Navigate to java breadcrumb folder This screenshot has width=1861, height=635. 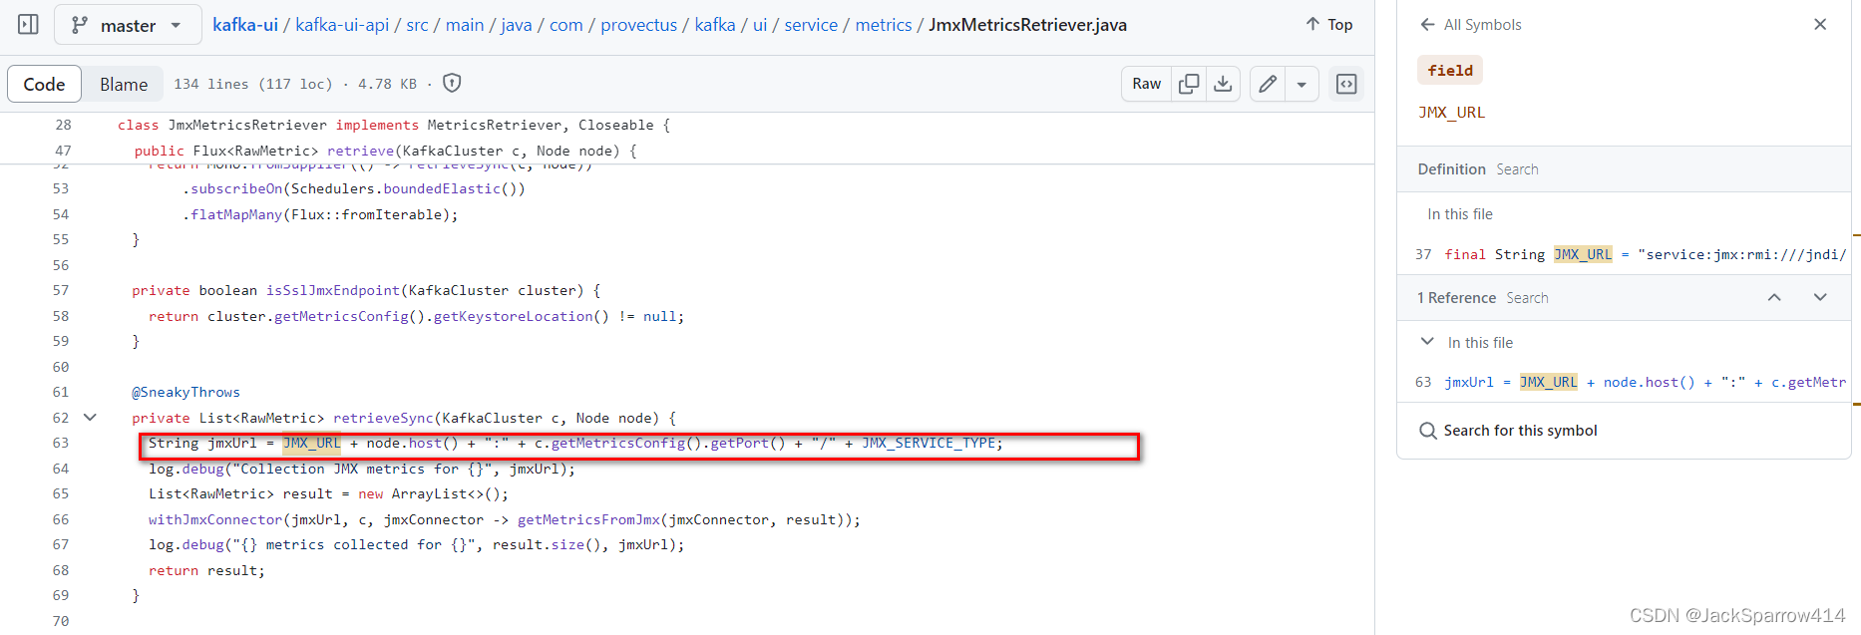click(x=517, y=25)
